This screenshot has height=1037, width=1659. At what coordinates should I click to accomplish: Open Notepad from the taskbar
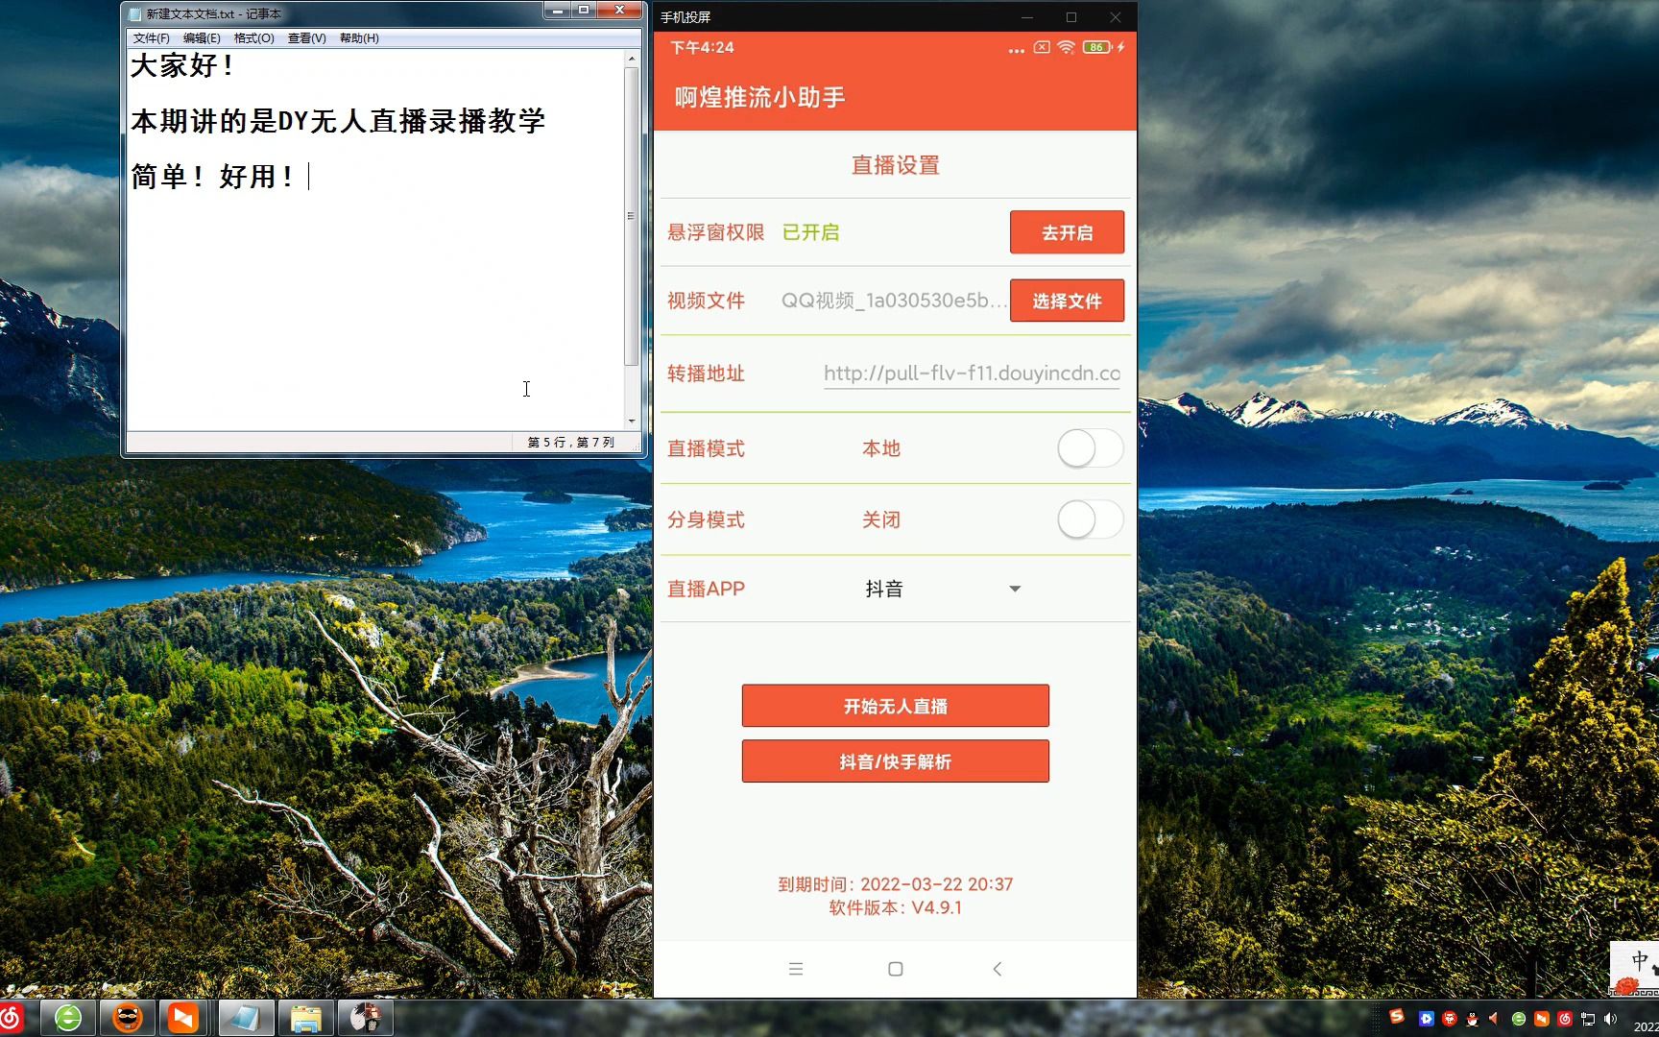245,1017
